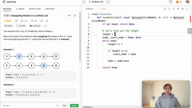Click the Adobe company tag
The image size is (192, 108).
8,26
